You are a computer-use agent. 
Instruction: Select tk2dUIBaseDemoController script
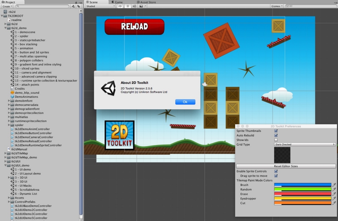coord(31,206)
